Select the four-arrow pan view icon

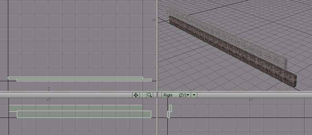(x=136, y=95)
